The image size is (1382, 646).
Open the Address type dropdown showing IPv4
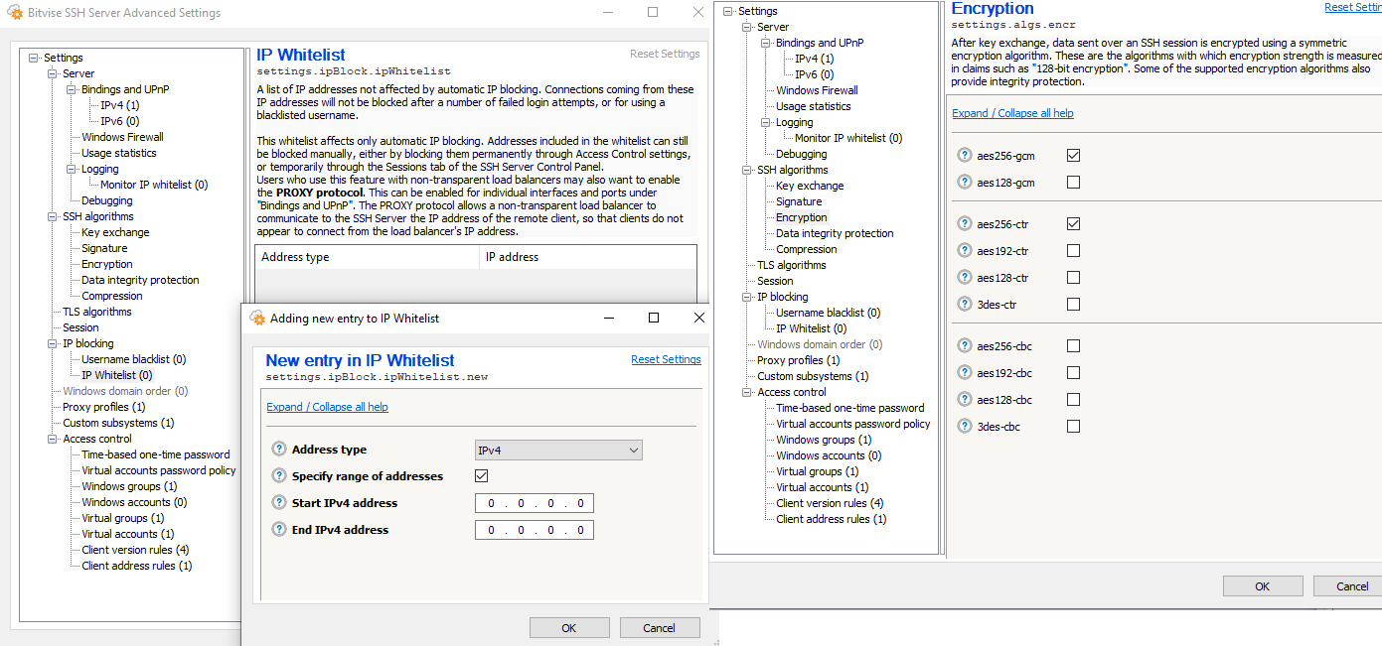tap(558, 451)
